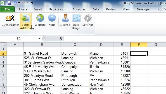Click the Select All corner triangle
The image size is (166, 94).
click(3, 45)
